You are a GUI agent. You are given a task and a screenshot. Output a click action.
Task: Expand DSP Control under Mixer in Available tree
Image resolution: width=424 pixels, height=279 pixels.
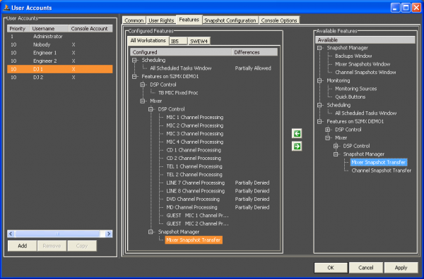[336, 146]
